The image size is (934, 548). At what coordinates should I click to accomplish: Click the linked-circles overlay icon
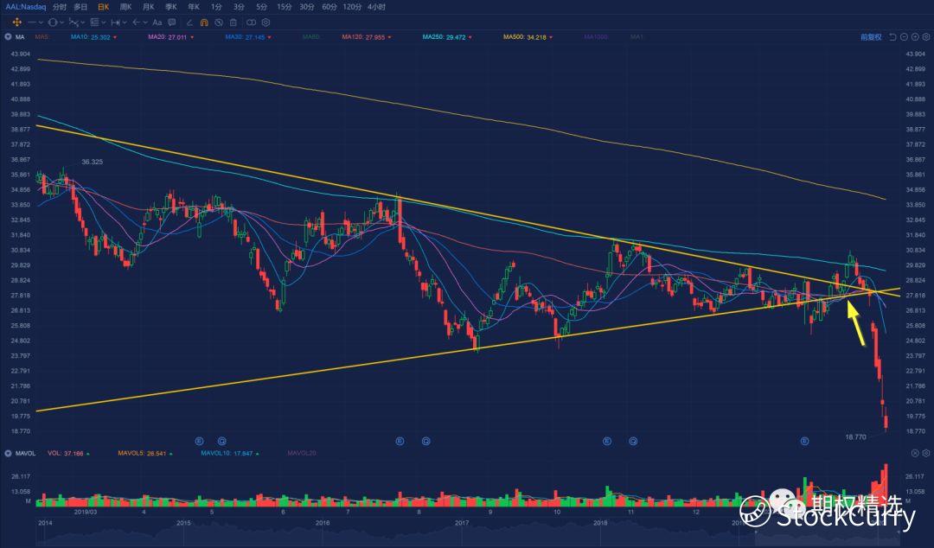[x=252, y=22]
